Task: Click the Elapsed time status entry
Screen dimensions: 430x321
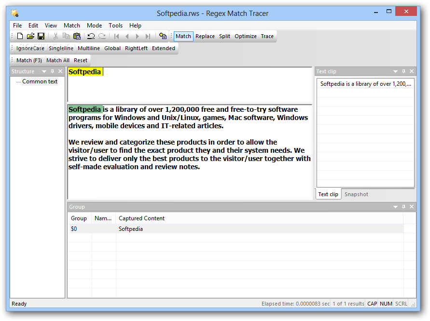Action: (x=296, y=304)
